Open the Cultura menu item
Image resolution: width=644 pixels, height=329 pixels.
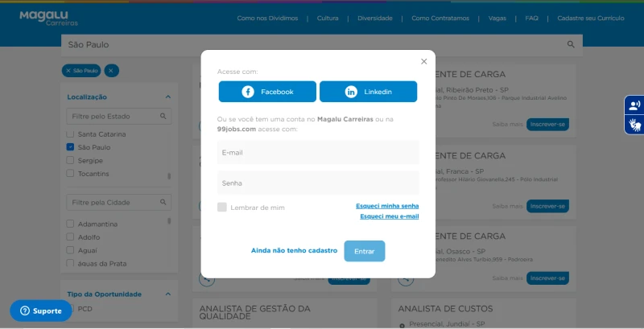coord(328,18)
